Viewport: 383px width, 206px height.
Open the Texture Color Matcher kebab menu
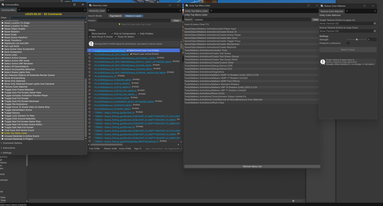[x=375, y=11]
